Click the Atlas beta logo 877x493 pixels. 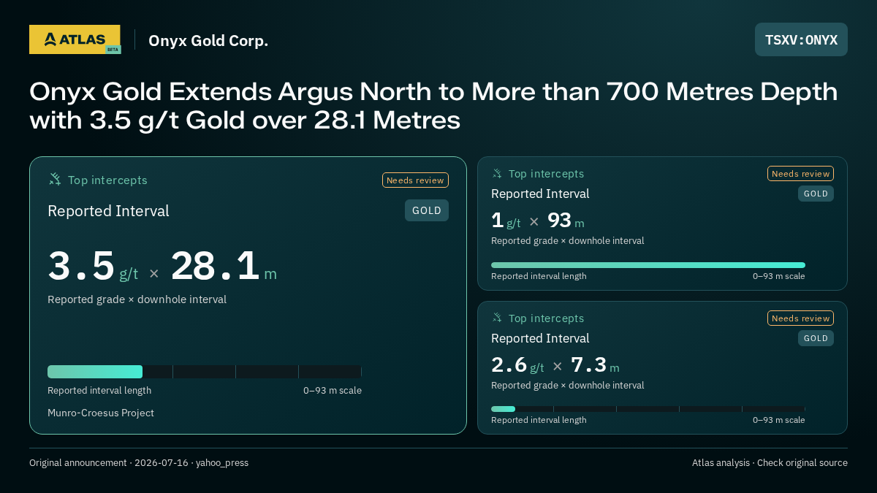pos(75,39)
